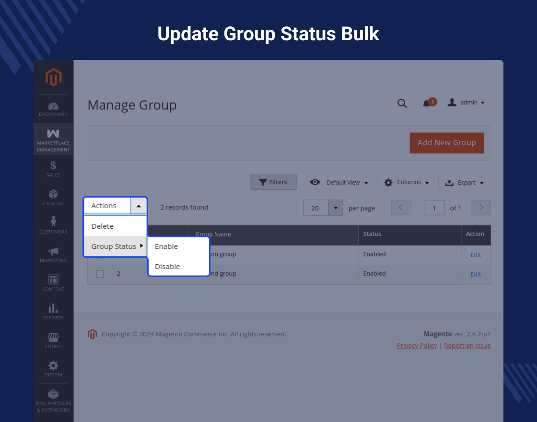Tick the checkbox for row 2
This screenshot has width=537, height=422.
point(100,274)
